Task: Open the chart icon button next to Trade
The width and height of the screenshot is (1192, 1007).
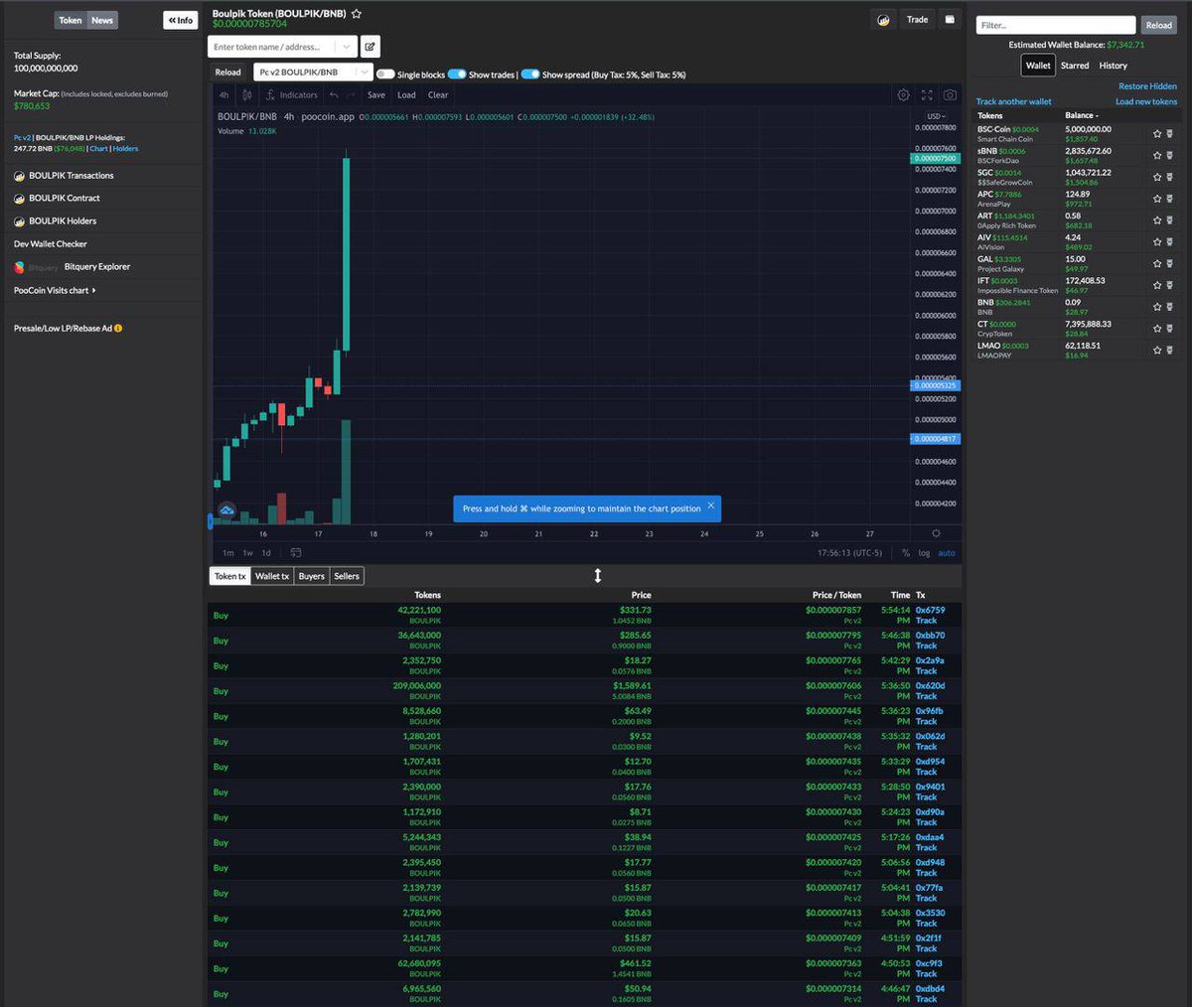Action: [x=883, y=20]
